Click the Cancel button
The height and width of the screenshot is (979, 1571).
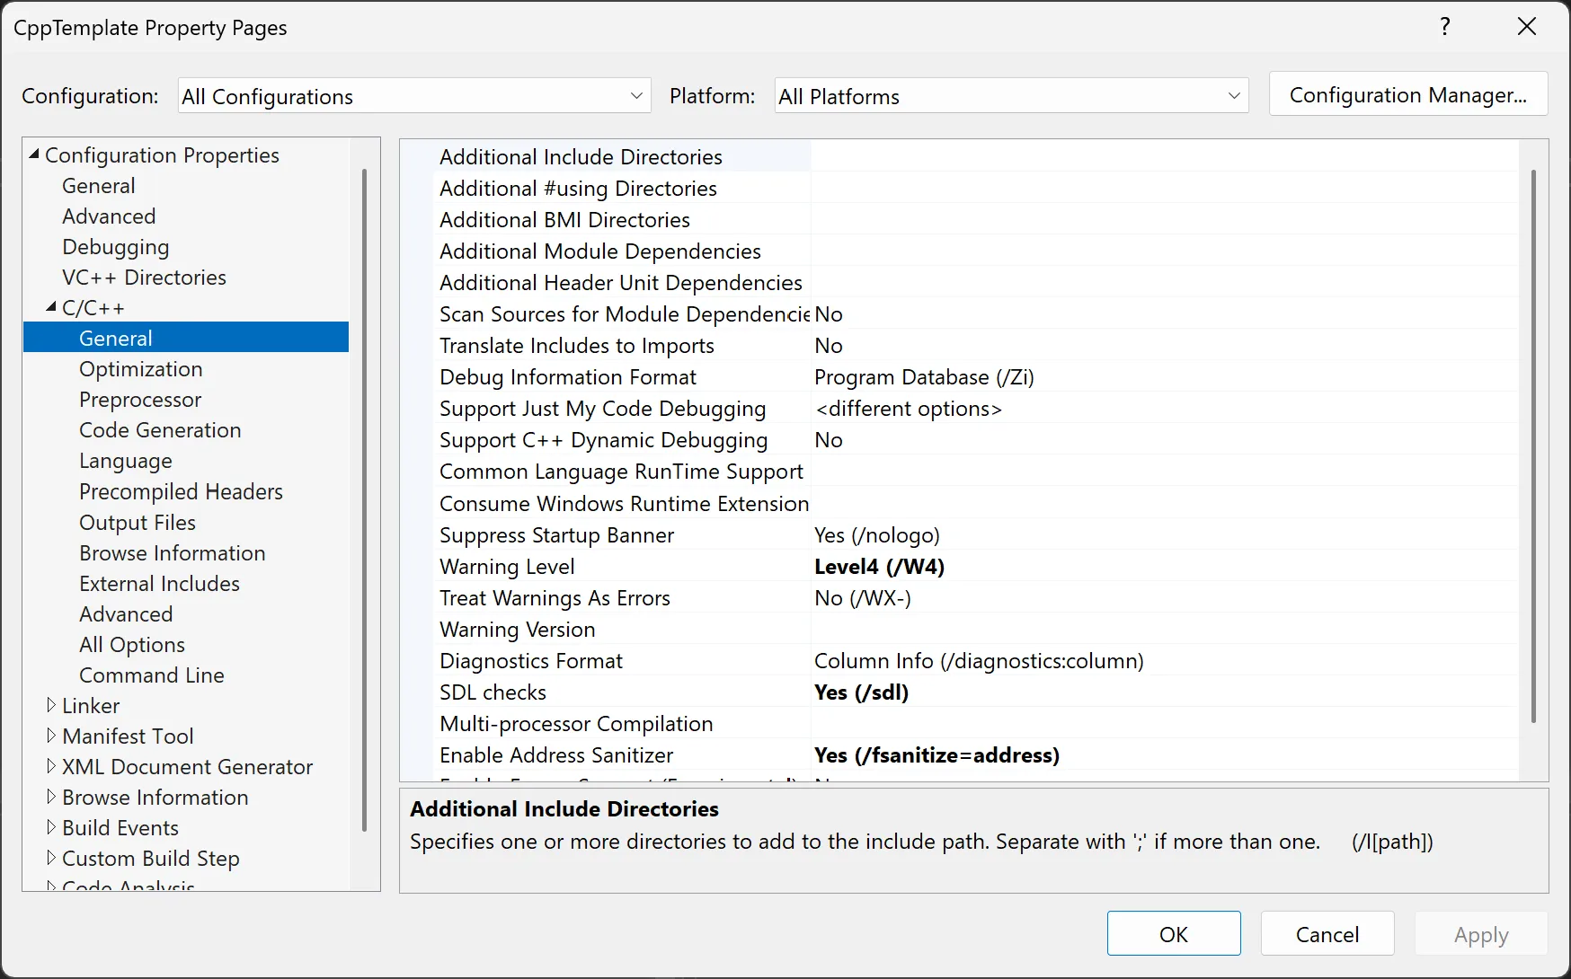(x=1327, y=934)
